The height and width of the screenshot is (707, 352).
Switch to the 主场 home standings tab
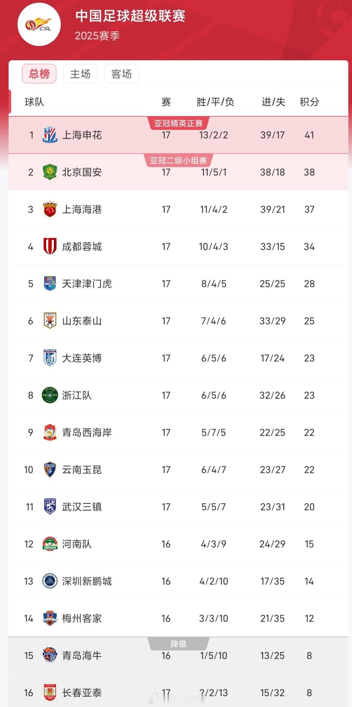(80, 74)
